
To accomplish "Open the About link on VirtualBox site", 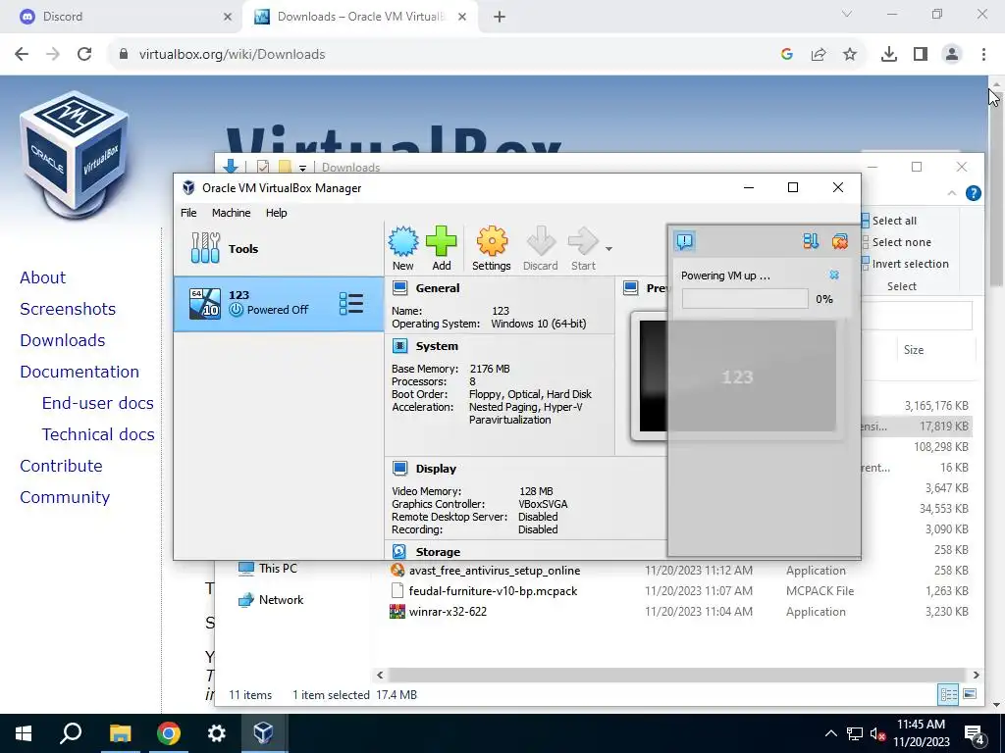I will tap(43, 277).
